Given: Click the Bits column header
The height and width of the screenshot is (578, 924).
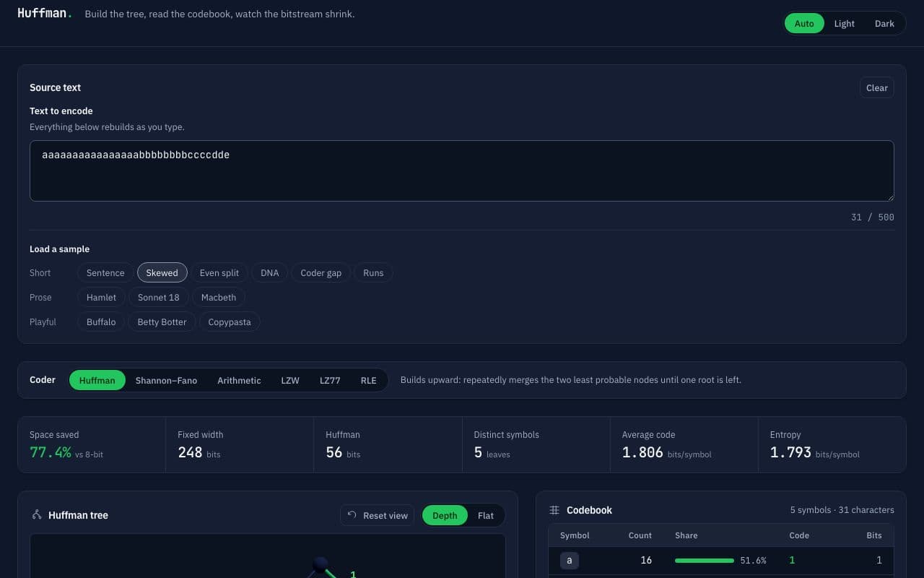Looking at the screenshot, I should (x=874, y=535).
